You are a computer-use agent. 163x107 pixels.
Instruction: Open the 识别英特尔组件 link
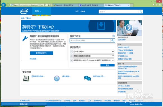coord(38,76)
